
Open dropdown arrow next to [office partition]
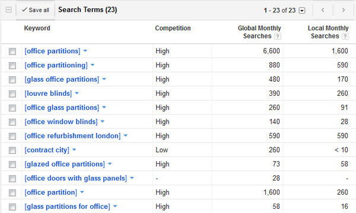[x=82, y=192]
